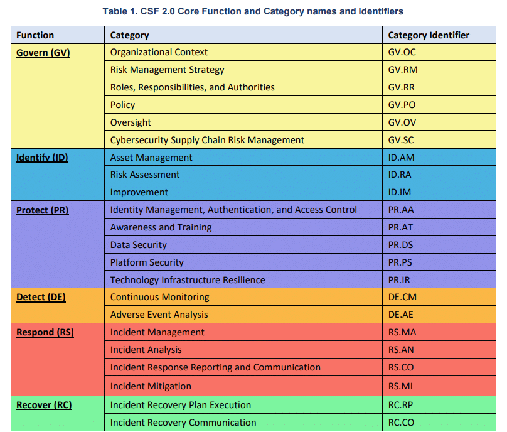Click the 'Continuous Monitoring' category cell
This screenshot has height=432, width=507.
(243, 297)
